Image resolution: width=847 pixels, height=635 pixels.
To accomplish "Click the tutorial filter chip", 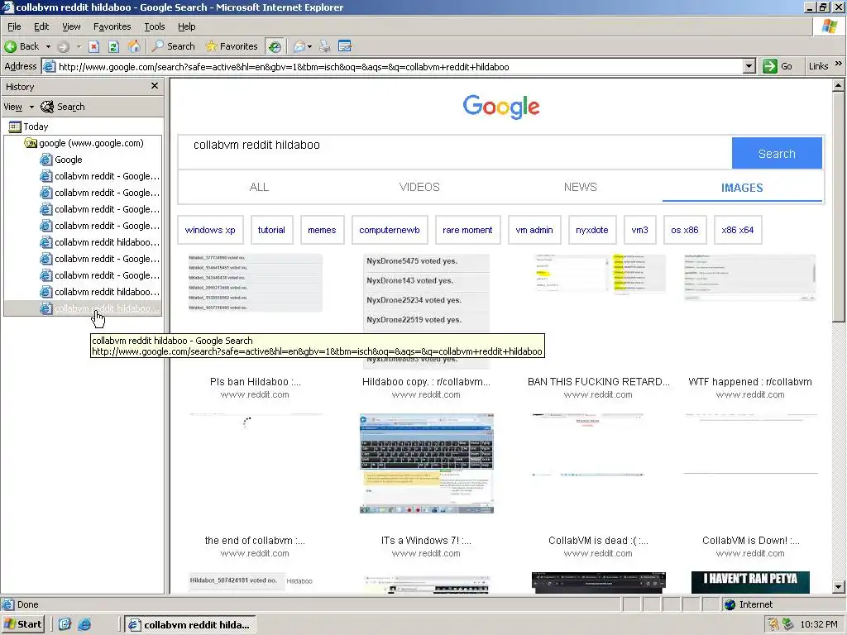I will coord(271,230).
